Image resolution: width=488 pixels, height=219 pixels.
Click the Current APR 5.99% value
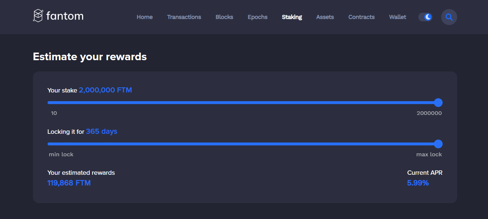pyautogui.click(x=418, y=183)
